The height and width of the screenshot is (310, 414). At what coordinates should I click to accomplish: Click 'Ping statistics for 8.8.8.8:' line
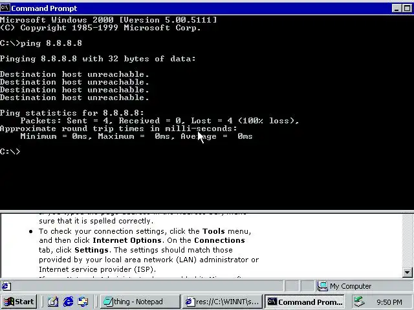click(x=72, y=113)
